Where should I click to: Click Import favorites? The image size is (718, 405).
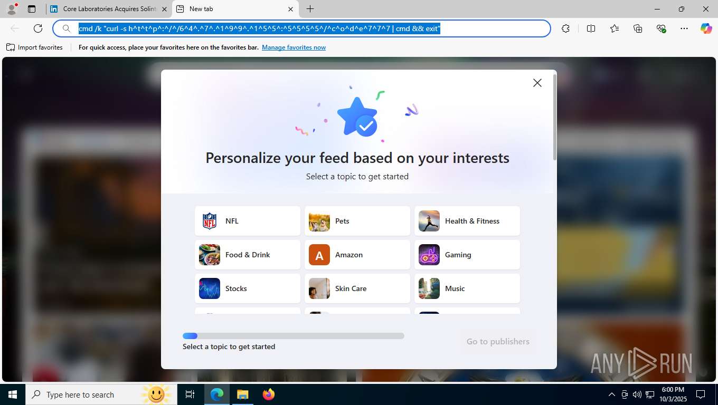coord(34,47)
